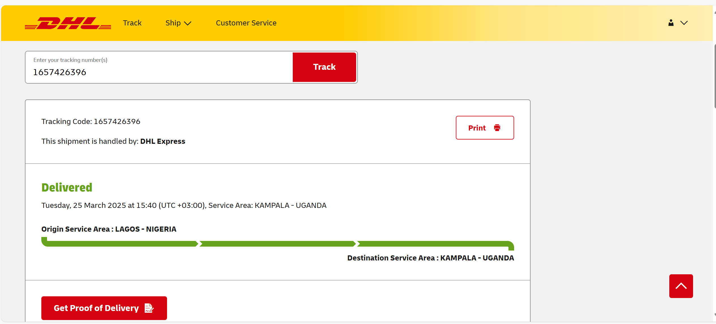Viewport: 716px width, 324px height.
Task: Click the tracking number input field
Action: [x=159, y=67]
